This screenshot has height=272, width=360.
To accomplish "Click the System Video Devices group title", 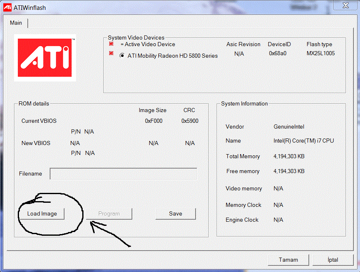I will pyautogui.click(x=136, y=38).
